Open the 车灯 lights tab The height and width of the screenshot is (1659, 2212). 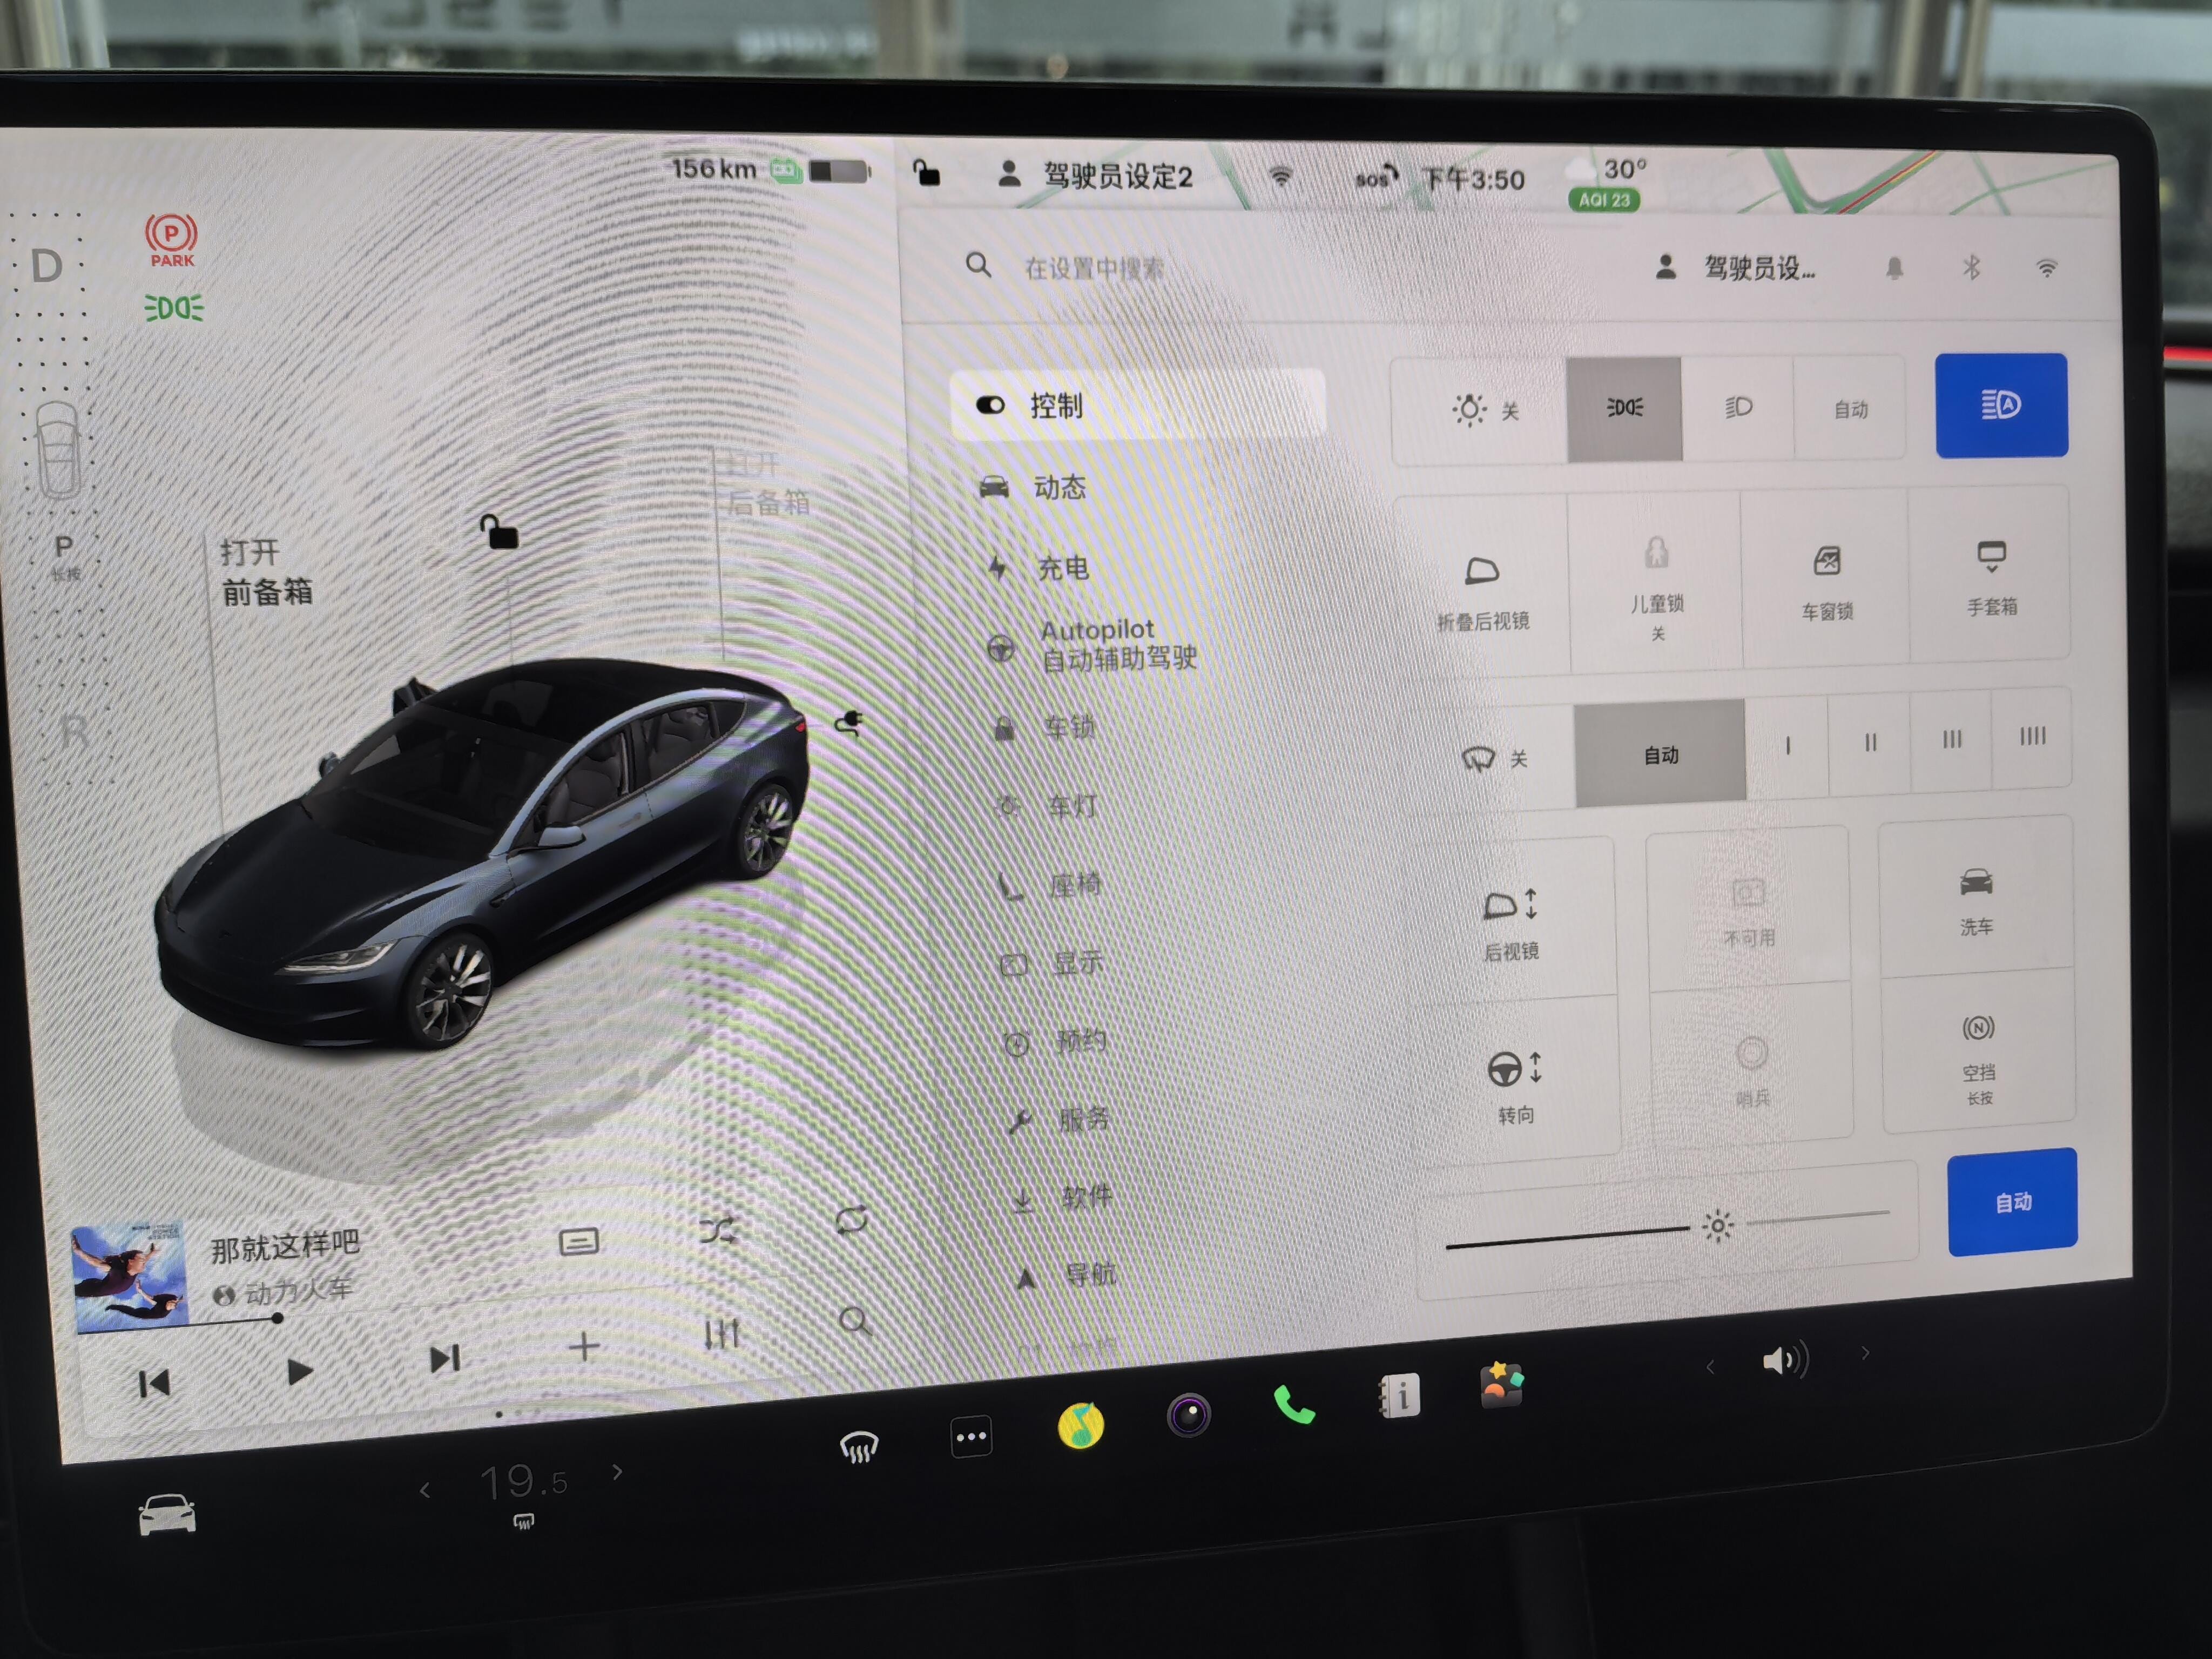(x=1047, y=805)
